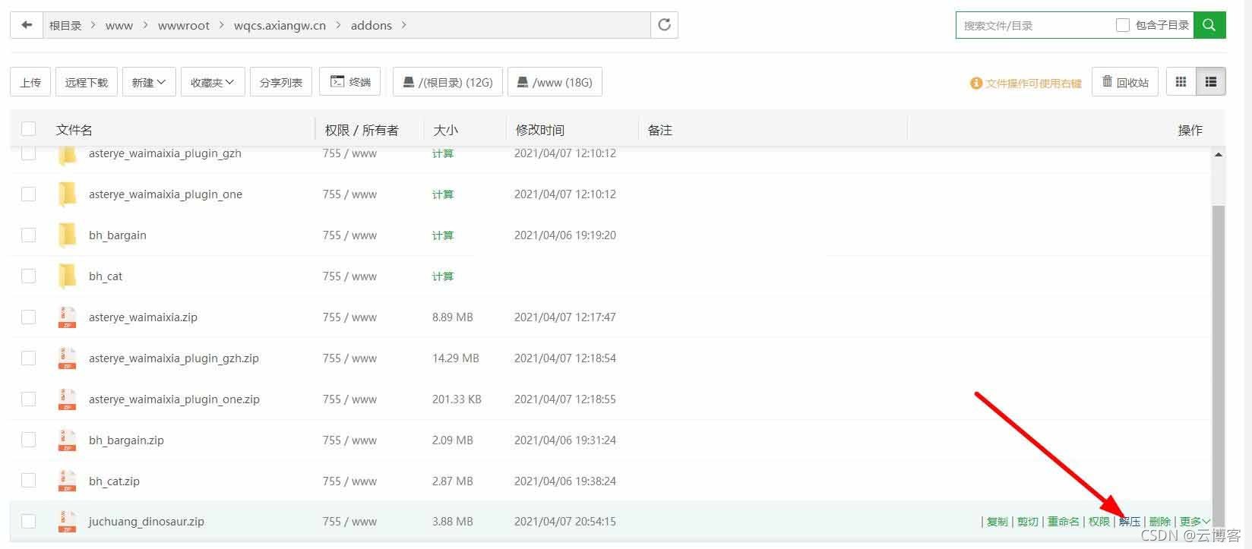The height and width of the screenshot is (549, 1252).
Task: Refresh the directory listing
Action: click(x=664, y=25)
